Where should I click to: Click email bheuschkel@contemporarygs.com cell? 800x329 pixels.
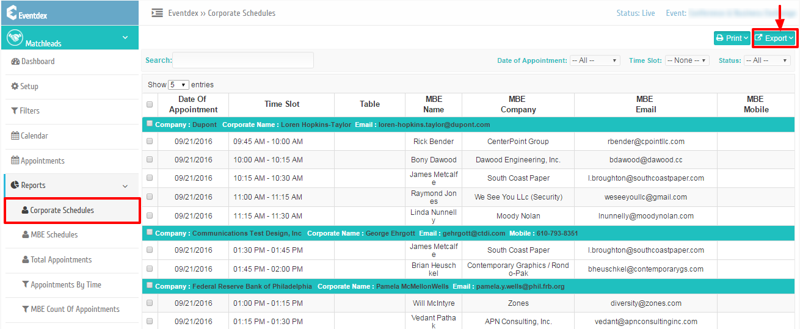645,269
